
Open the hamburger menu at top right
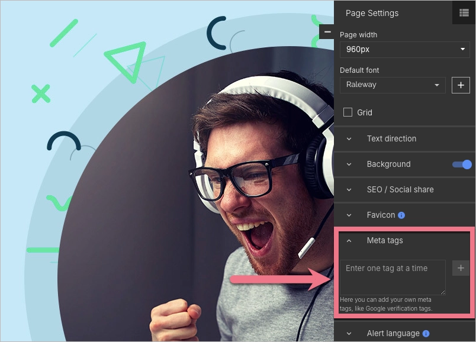[x=464, y=12]
